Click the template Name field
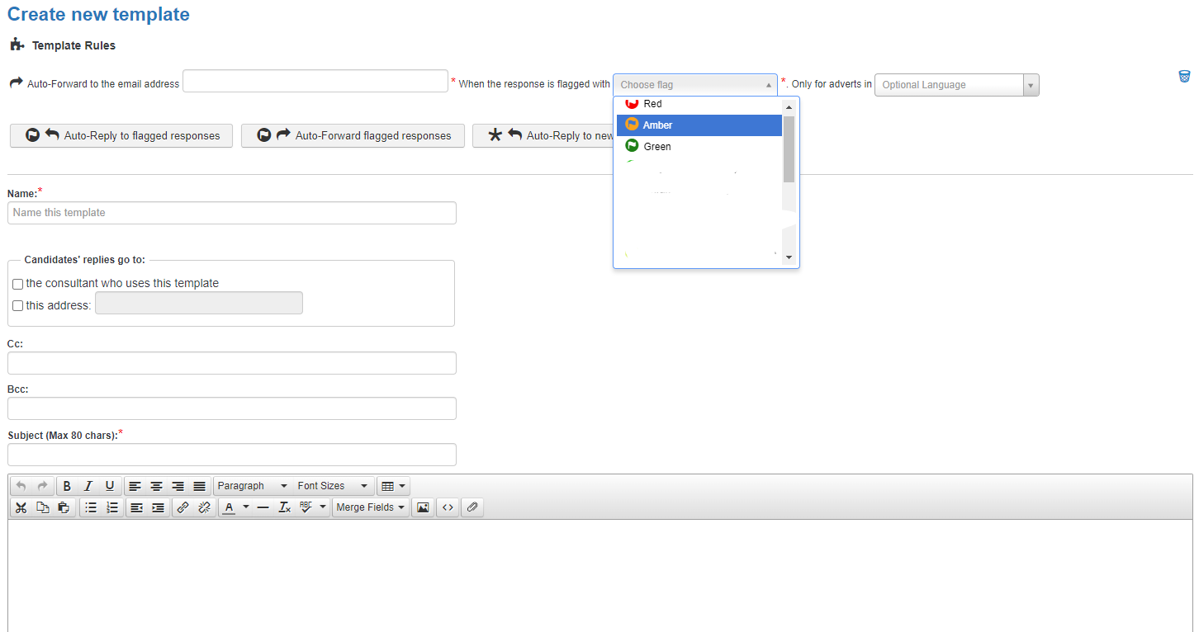This screenshot has height=632, width=1199. click(232, 213)
